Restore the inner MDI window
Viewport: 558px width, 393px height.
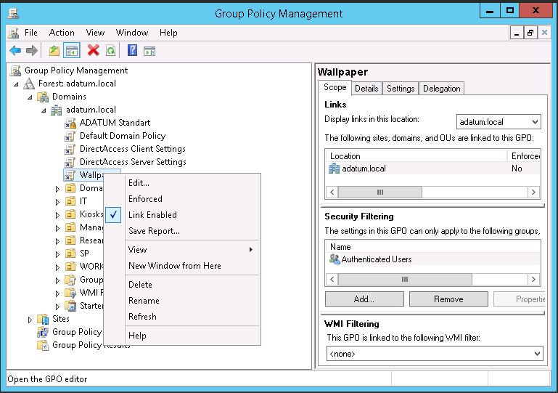(530, 33)
